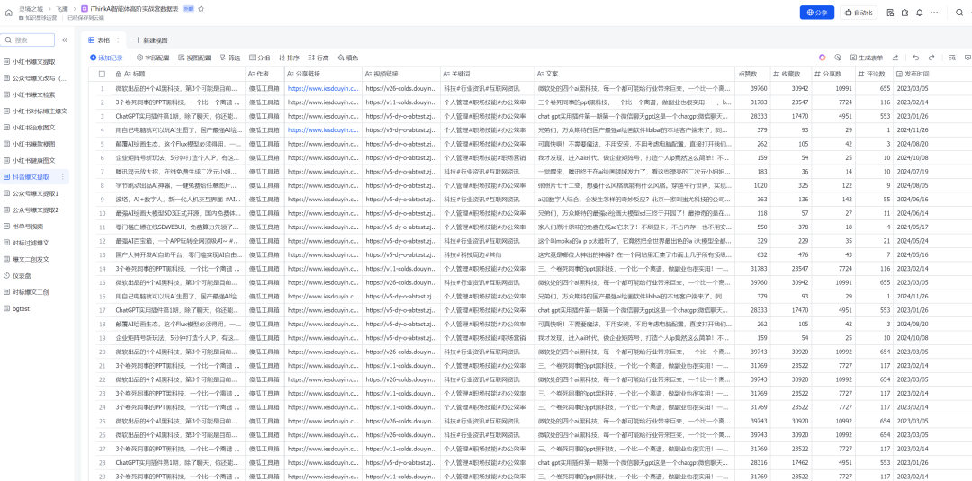Select the 表格 view tab
This screenshot has height=481, width=972.
99,40
